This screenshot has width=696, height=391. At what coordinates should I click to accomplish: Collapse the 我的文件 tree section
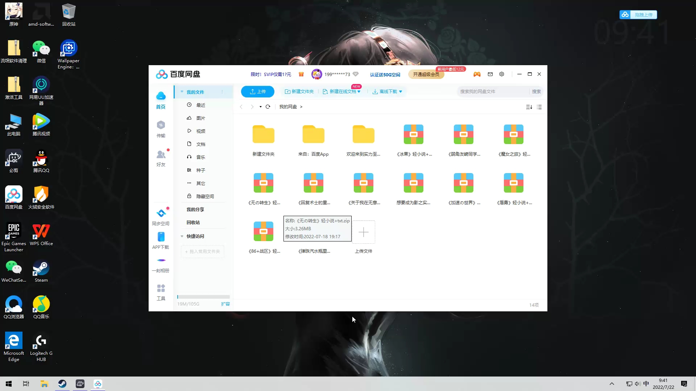pos(182,92)
